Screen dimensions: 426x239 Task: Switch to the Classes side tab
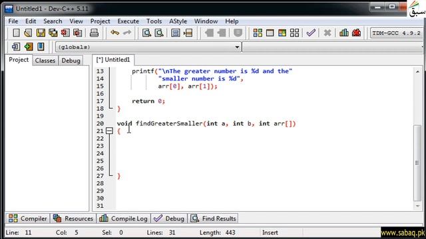(x=45, y=60)
